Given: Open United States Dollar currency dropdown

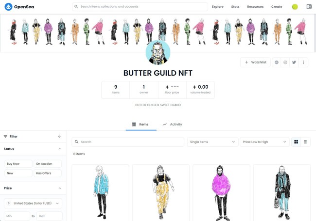Looking at the screenshot, I should (x=33, y=204).
